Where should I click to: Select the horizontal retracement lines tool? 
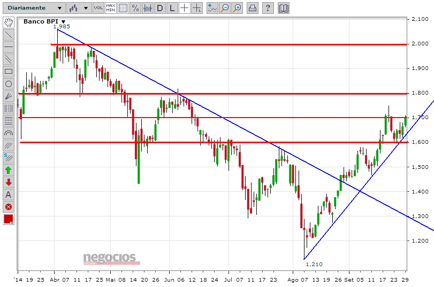coord(9,121)
